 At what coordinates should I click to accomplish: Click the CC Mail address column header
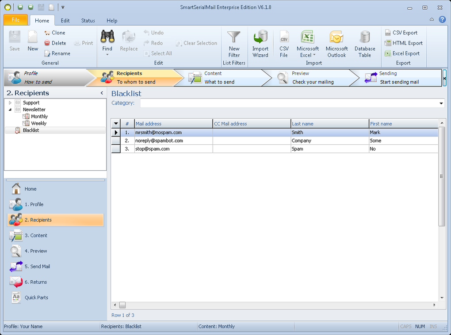tap(252, 124)
